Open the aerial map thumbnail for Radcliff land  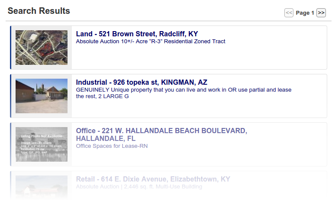(x=42, y=48)
